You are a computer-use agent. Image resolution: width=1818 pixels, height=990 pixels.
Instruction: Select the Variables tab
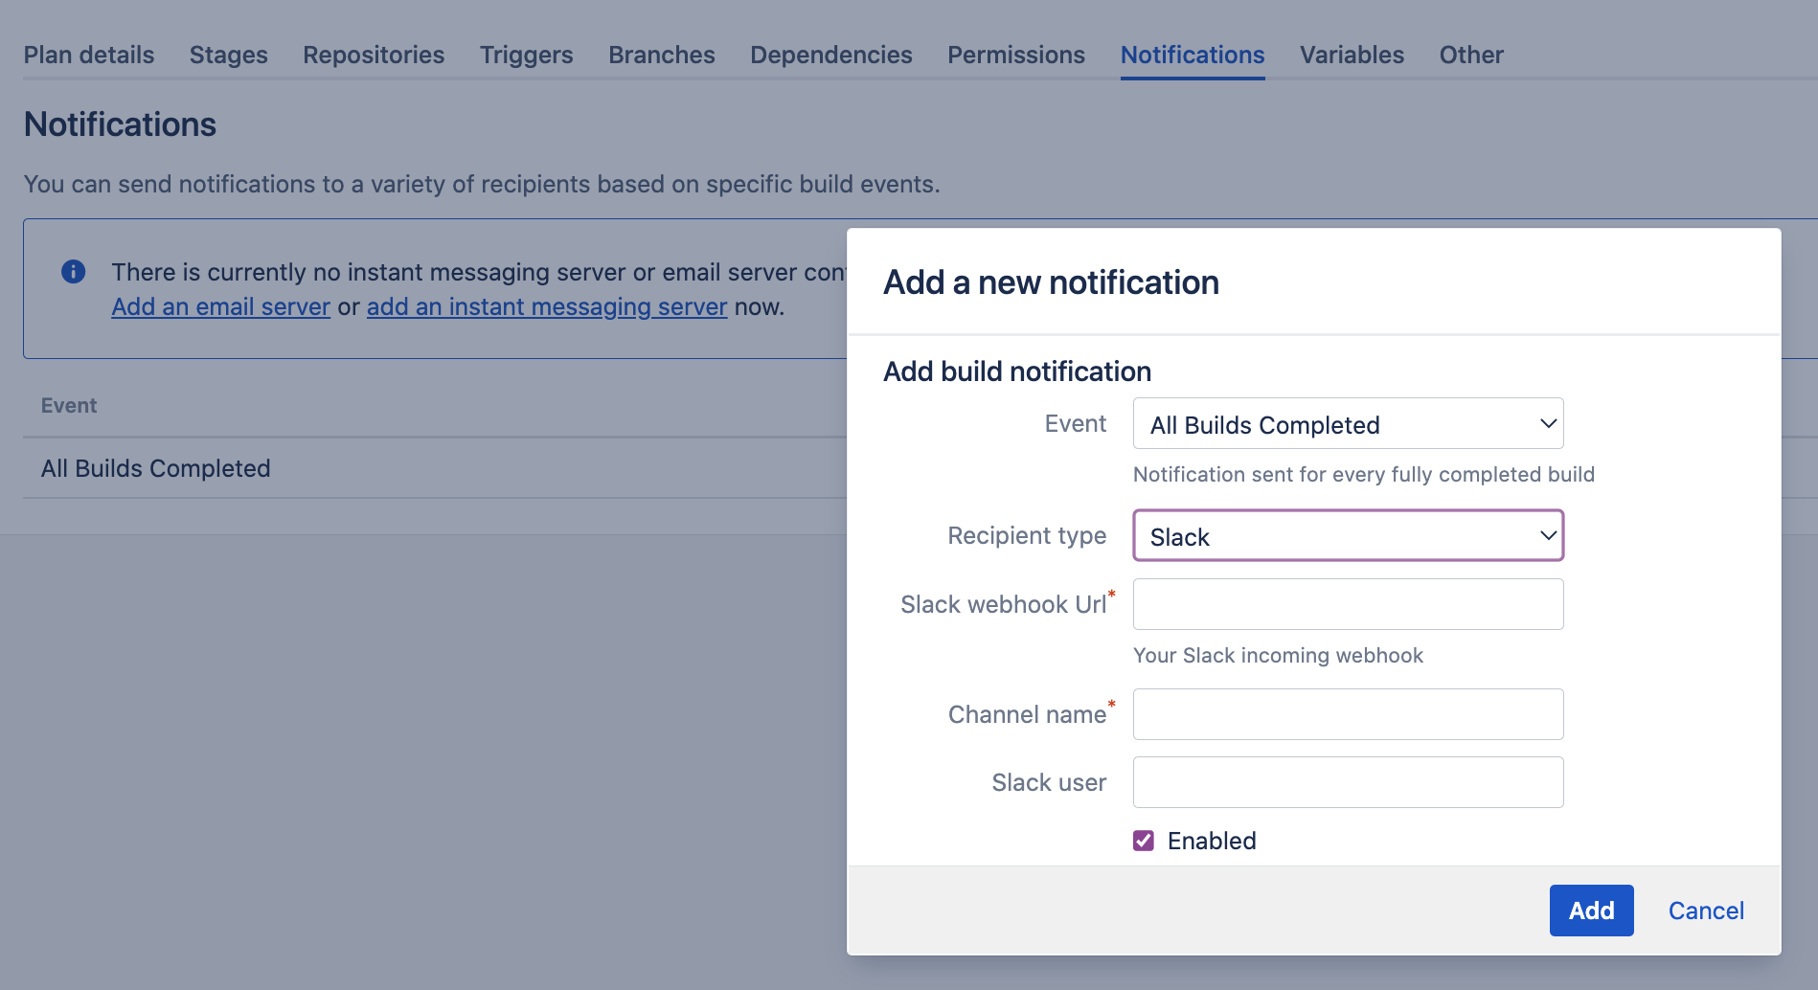pos(1352,55)
